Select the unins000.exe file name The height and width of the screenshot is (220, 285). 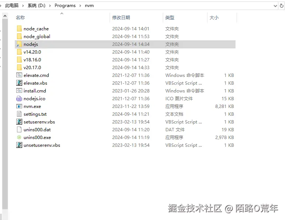[37, 138]
